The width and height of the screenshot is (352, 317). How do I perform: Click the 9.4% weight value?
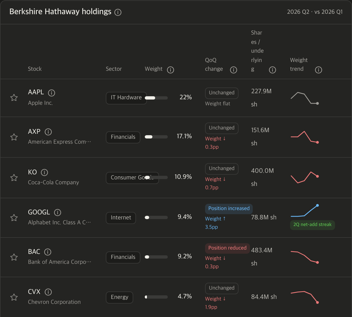click(x=185, y=217)
